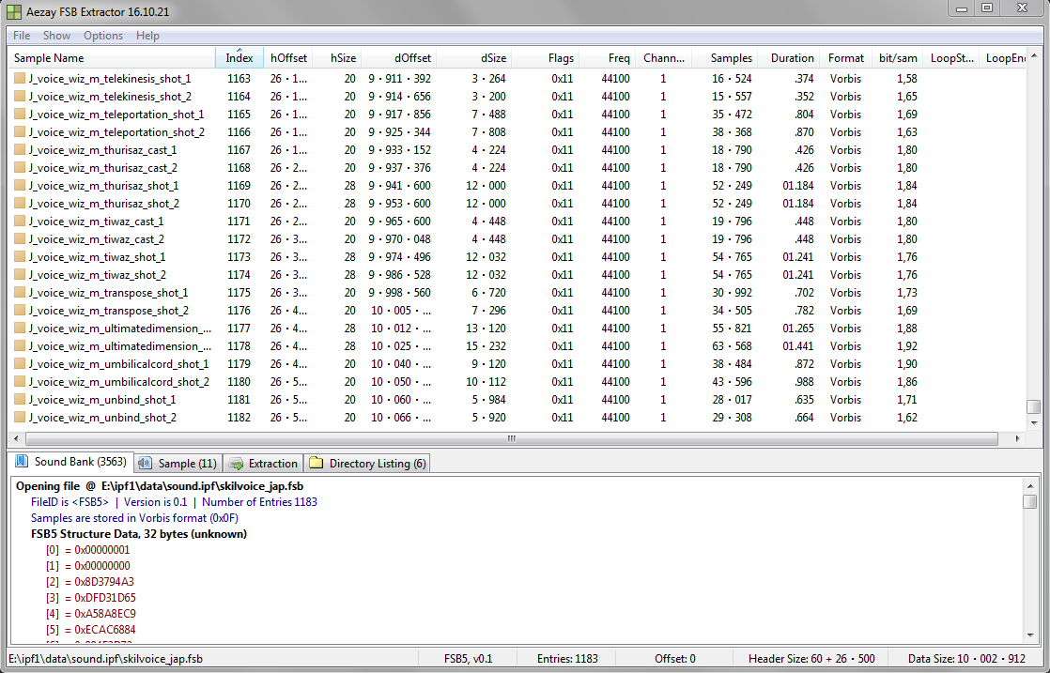Click icon of J_voice_wiz_m_unbind_shot_2
Screen dimensions: 1050x673
click(20, 418)
